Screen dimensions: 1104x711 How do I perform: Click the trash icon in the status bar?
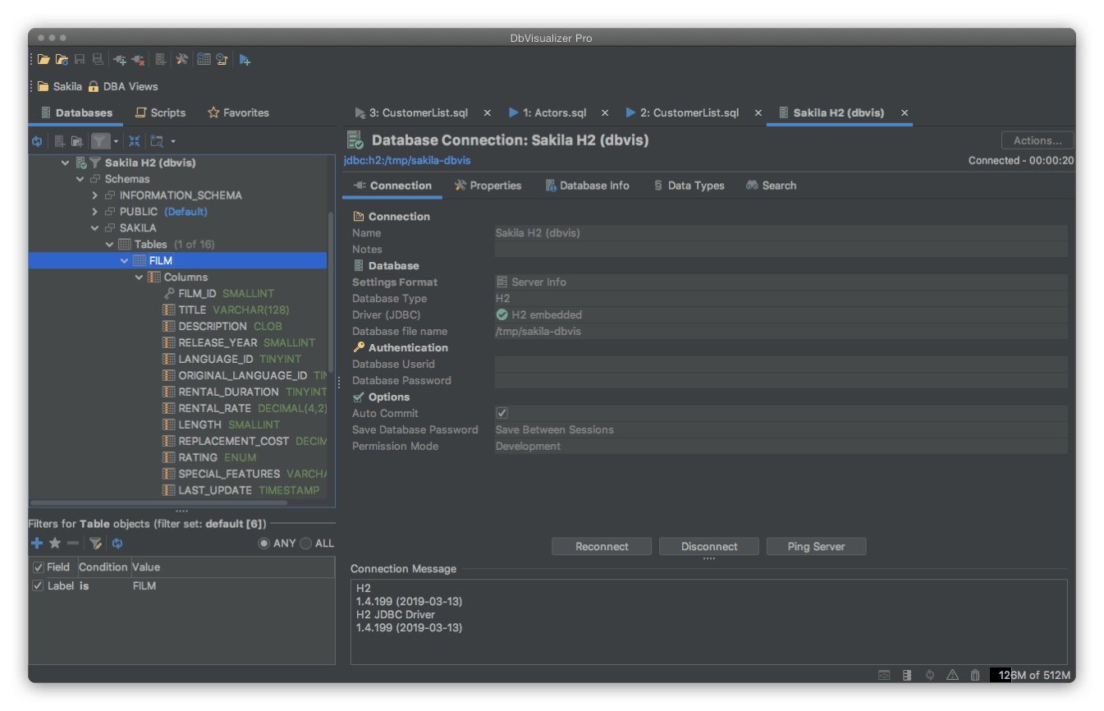tap(974, 674)
